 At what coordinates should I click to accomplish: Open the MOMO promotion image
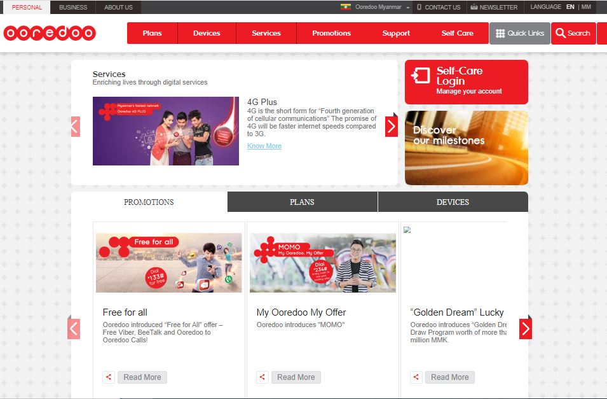coord(323,263)
